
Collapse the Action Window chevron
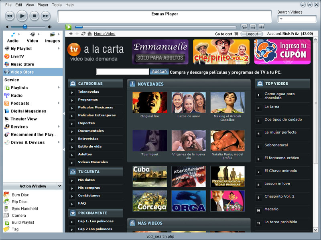59,186
